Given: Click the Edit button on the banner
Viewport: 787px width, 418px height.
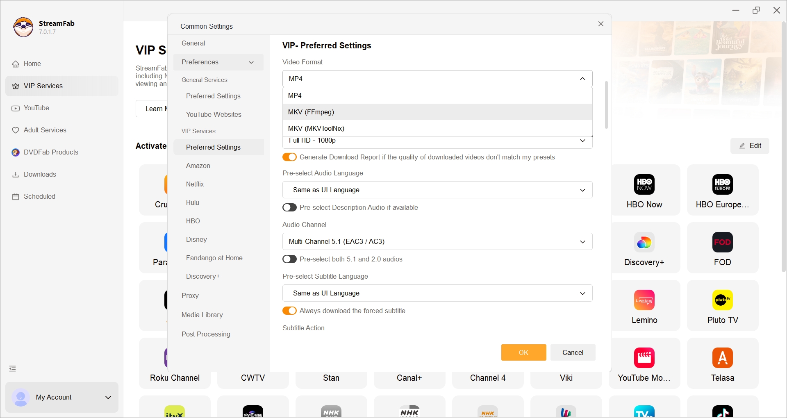Looking at the screenshot, I should click(750, 146).
